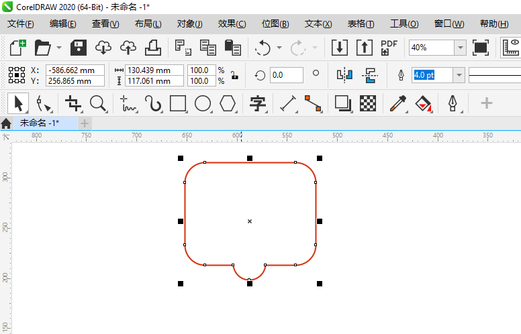Screen dimensions: 521x334
Task: Open the 位图 menu
Action: pyautogui.click(x=275, y=23)
